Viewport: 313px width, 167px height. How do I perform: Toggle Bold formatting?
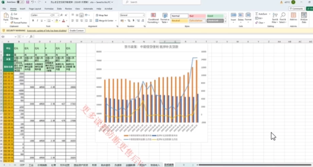pyautogui.click(x=33, y=21)
